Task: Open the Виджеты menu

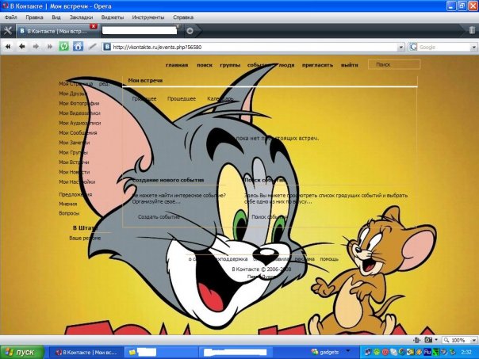Action: pyautogui.click(x=113, y=17)
